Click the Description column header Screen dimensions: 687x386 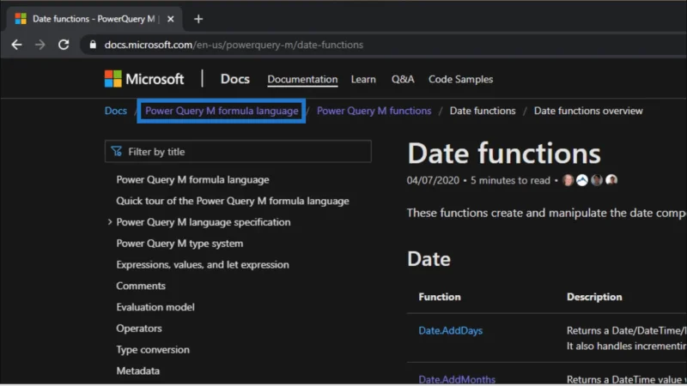point(594,297)
